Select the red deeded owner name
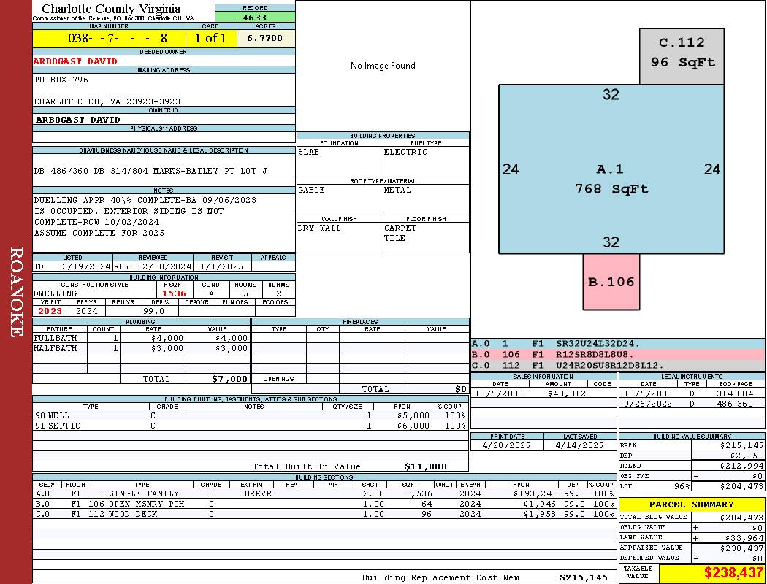This screenshot has width=767, height=584. [x=75, y=61]
